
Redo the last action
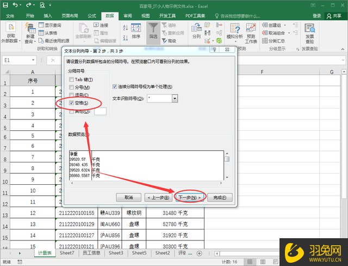point(29,5)
